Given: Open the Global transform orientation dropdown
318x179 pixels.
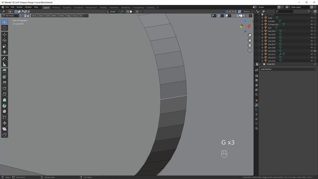Looking at the screenshot, I should tap(113, 11).
